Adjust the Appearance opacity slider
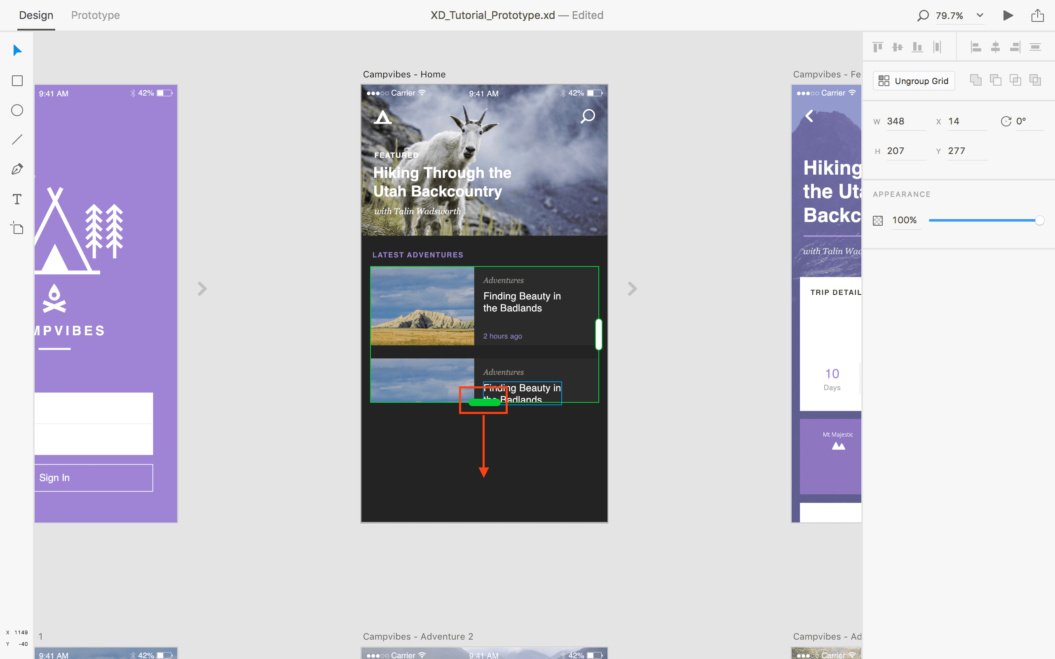Image resolution: width=1055 pixels, height=659 pixels. [1039, 220]
